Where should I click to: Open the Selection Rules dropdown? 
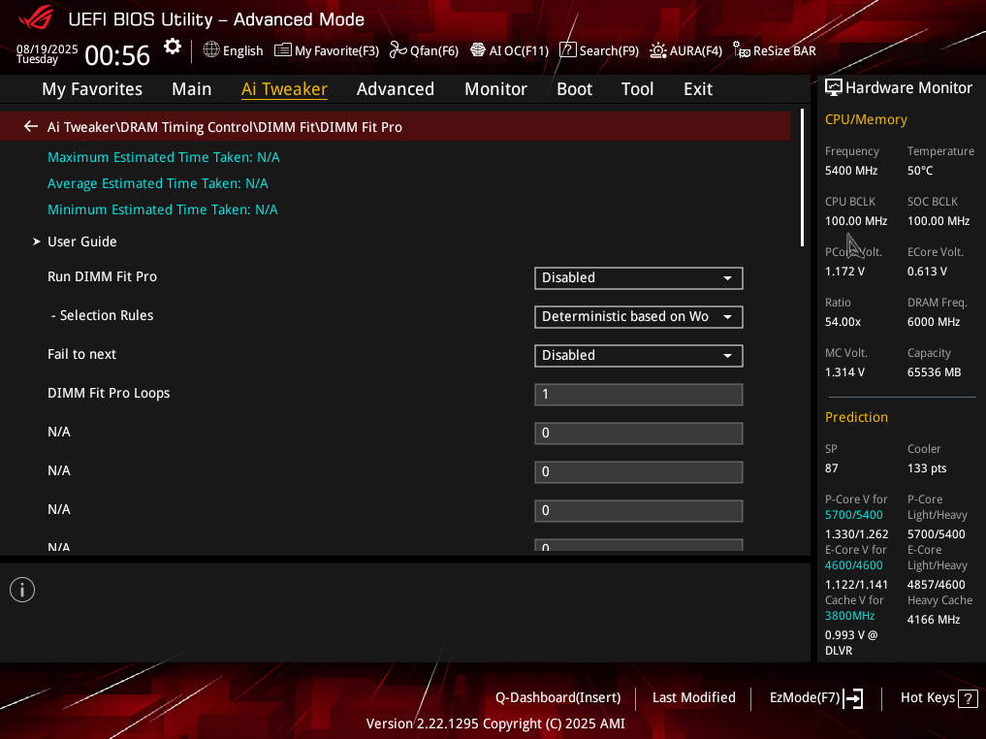(638, 317)
